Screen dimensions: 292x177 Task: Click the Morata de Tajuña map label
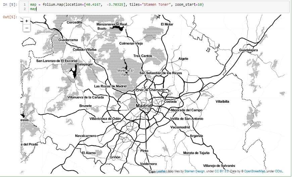click(196, 153)
